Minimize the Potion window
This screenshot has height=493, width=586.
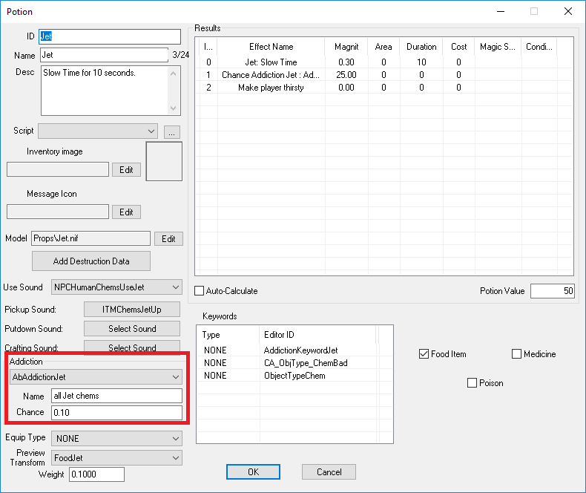(501, 12)
